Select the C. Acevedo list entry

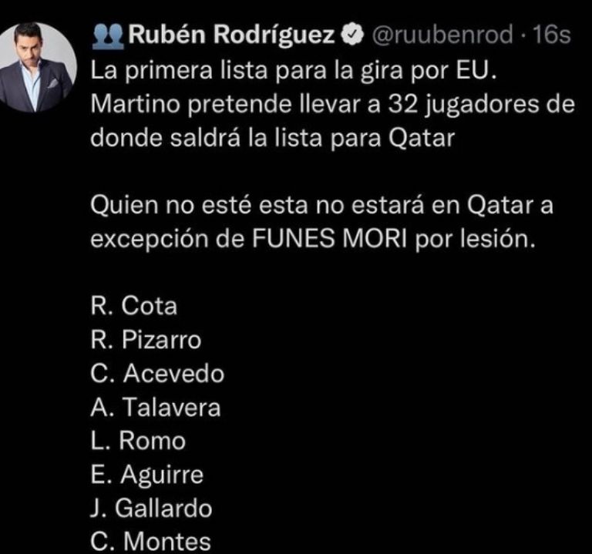pyautogui.click(x=157, y=374)
